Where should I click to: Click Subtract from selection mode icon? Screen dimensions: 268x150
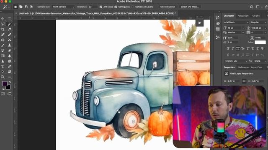pos(26,7)
